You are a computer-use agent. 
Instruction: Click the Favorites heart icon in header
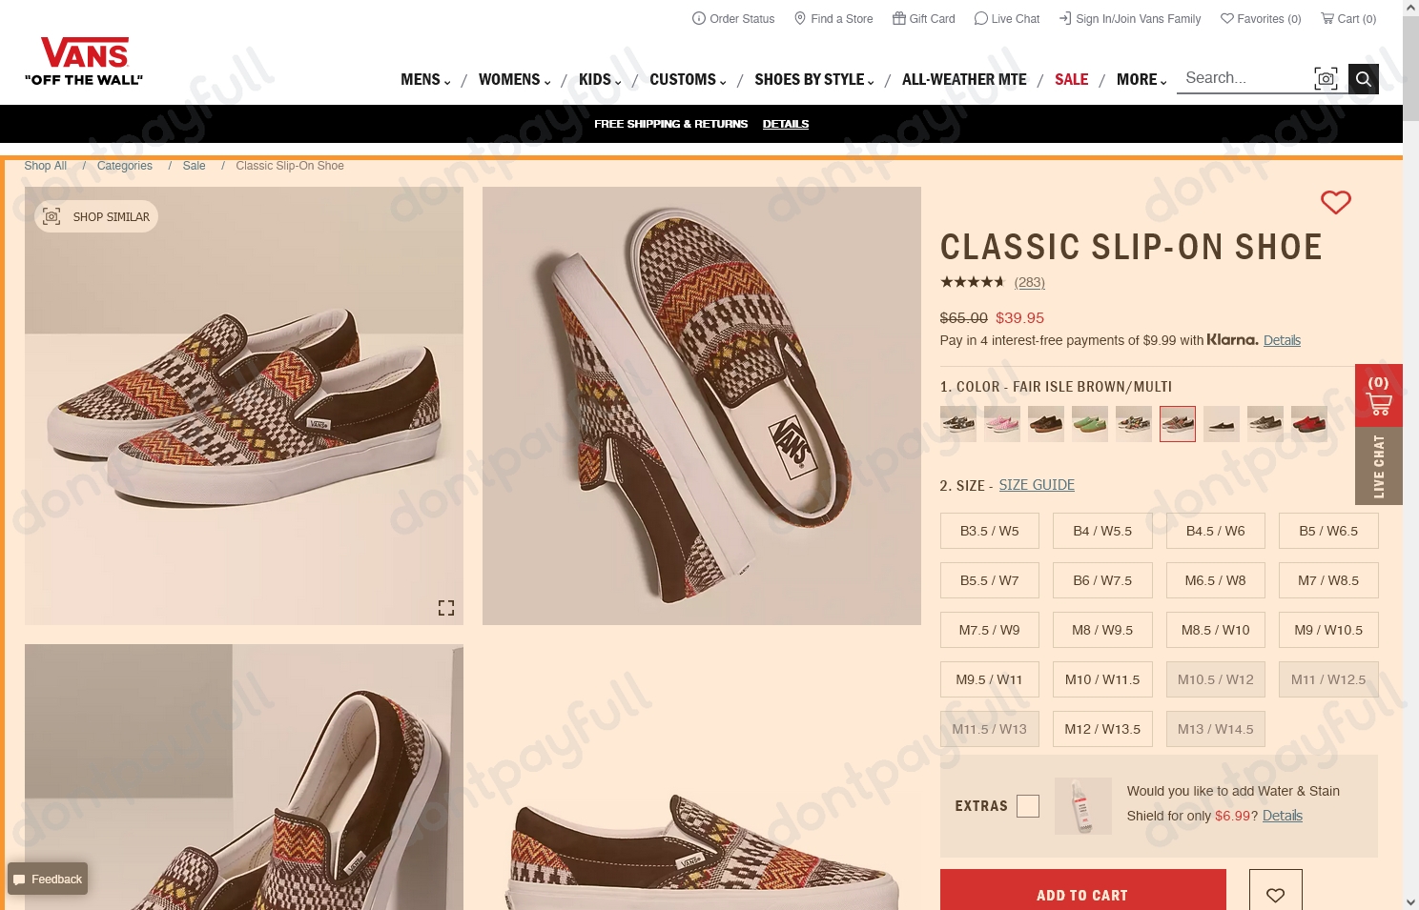tap(1226, 18)
